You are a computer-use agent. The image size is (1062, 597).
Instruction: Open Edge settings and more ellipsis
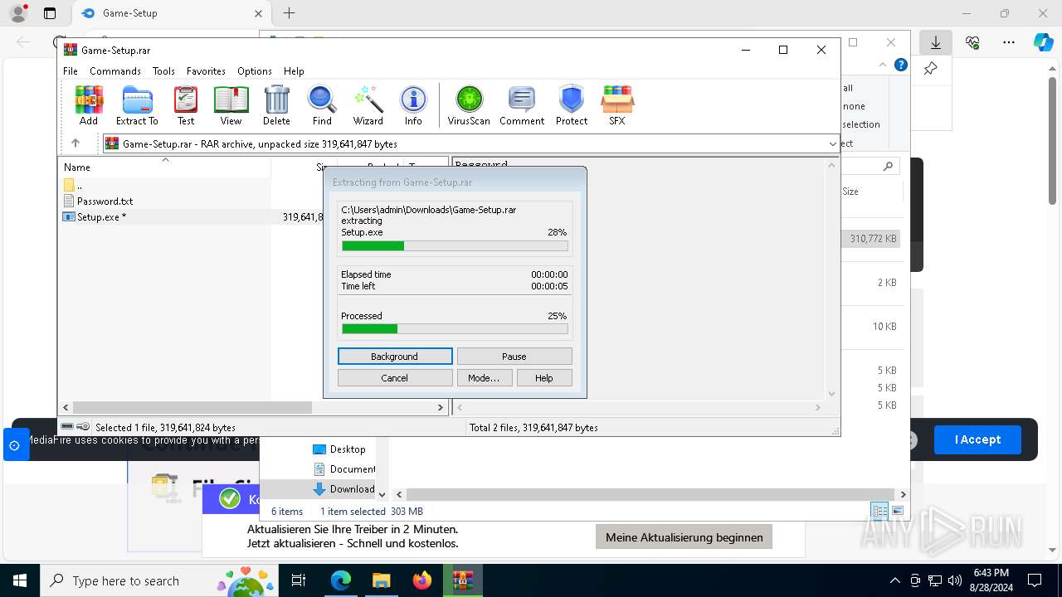[x=1009, y=42]
